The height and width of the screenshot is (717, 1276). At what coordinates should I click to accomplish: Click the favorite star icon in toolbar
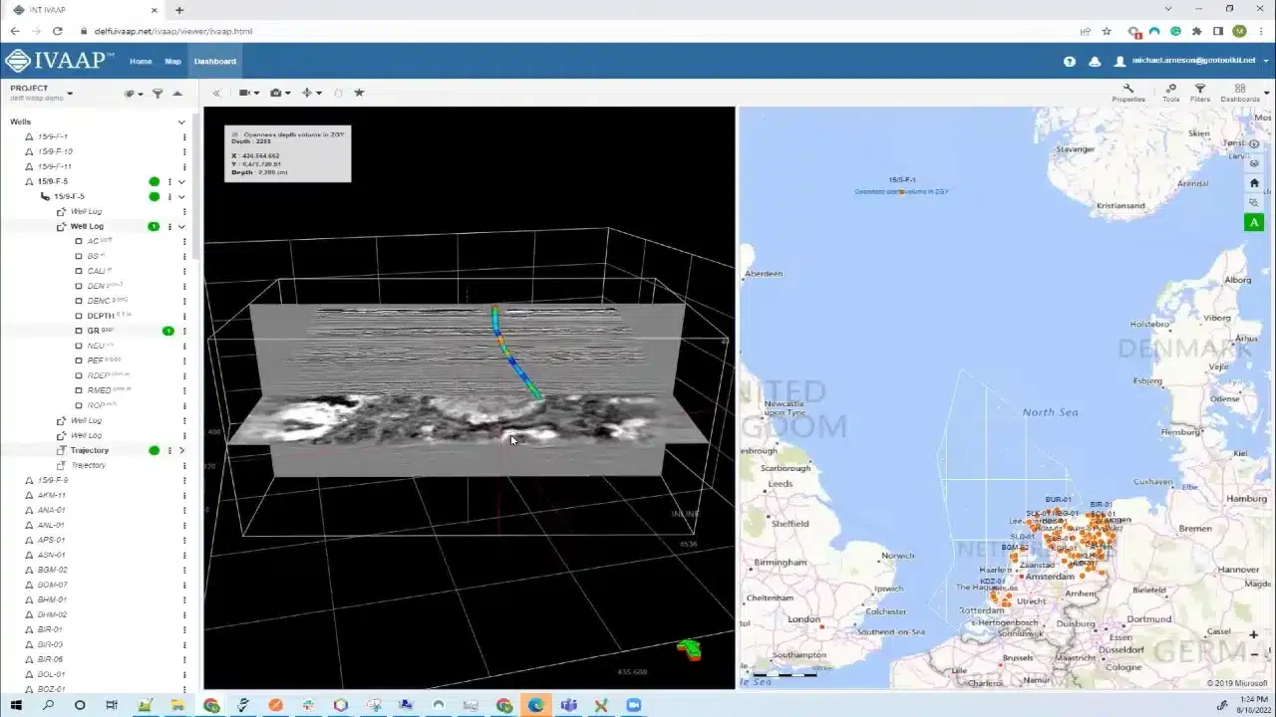point(359,93)
